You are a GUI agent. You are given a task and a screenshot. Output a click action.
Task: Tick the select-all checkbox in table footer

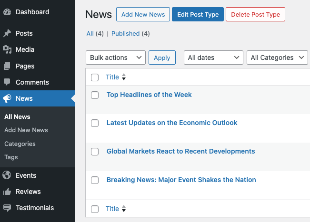click(x=95, y=209)
